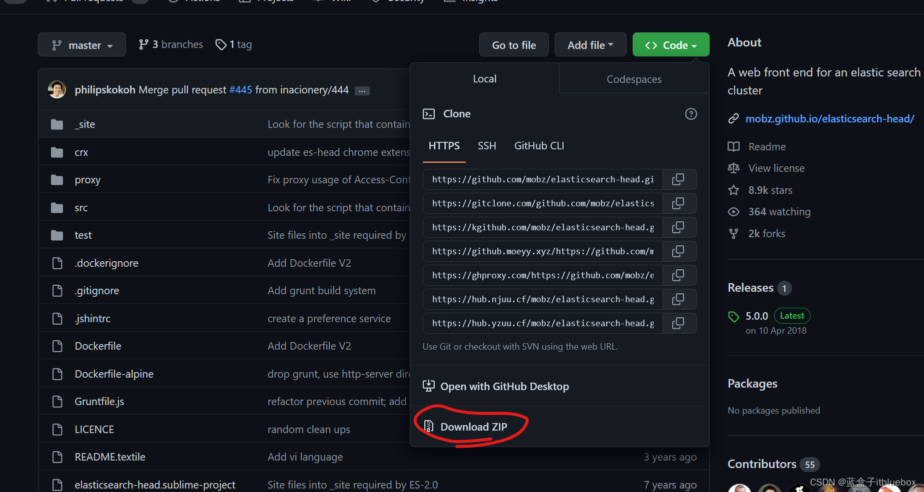Click the crx folder icon

click(x=57, y=152)
